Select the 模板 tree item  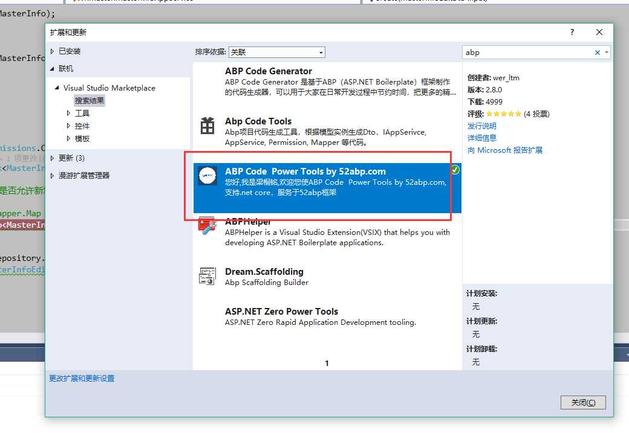(82, 138)
